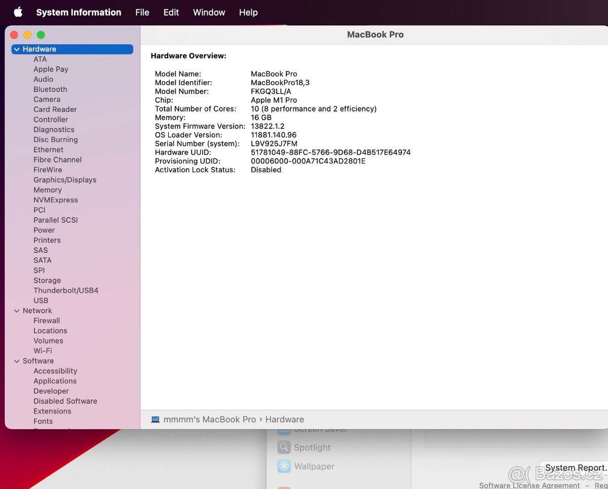This screenshot has height=489, width=608.
Task: Select Graphics/Displays in the sidebar
Action: (x=65, y=180)
